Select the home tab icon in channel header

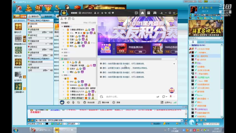pyautogui.click(x=142, y=13)
